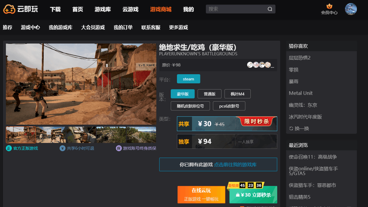This screenshot has width=368, height=207.
Task: Select the 普通版 edition option
Action: point(210,94)
